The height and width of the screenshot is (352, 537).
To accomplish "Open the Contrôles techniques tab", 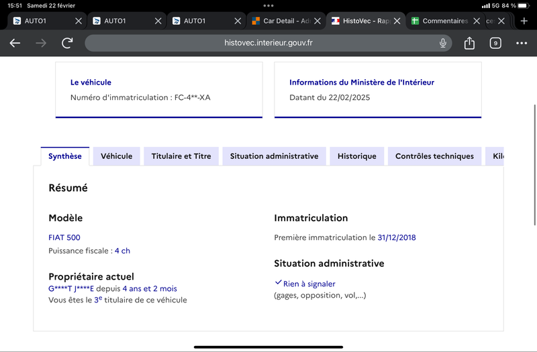I will point(434,156).
